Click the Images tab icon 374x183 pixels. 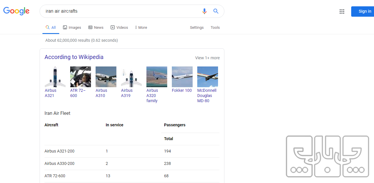(x=65, y=28)
